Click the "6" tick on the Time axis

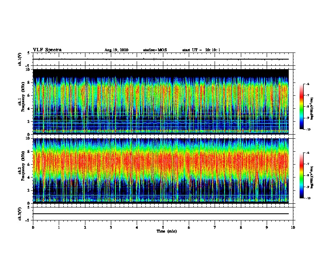(189, 227)
